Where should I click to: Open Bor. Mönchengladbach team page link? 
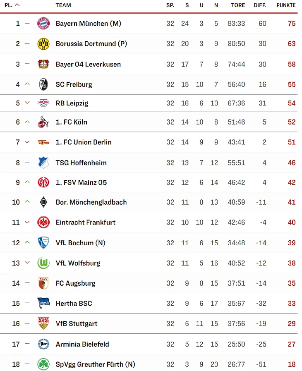91,202
